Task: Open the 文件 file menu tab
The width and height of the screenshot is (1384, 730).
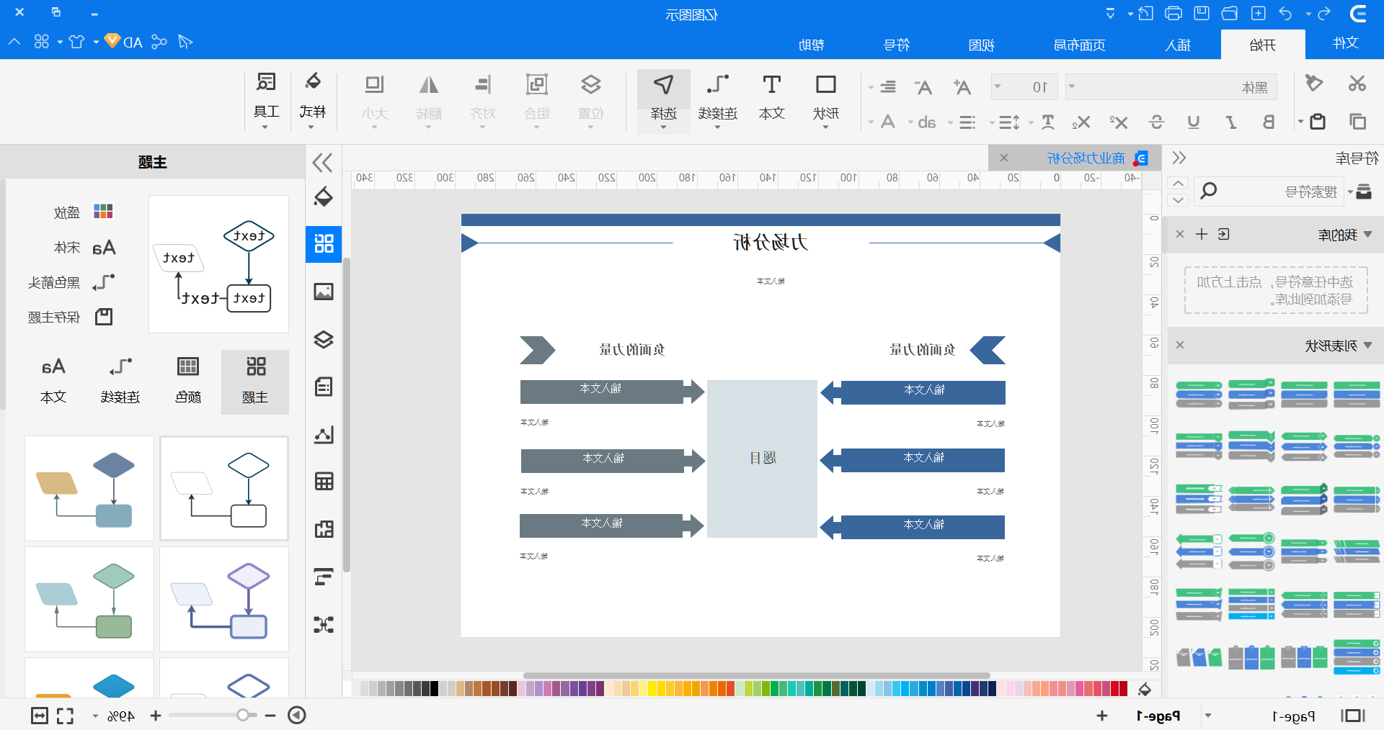Action: pyautogui.click(x=1345, y=43)
